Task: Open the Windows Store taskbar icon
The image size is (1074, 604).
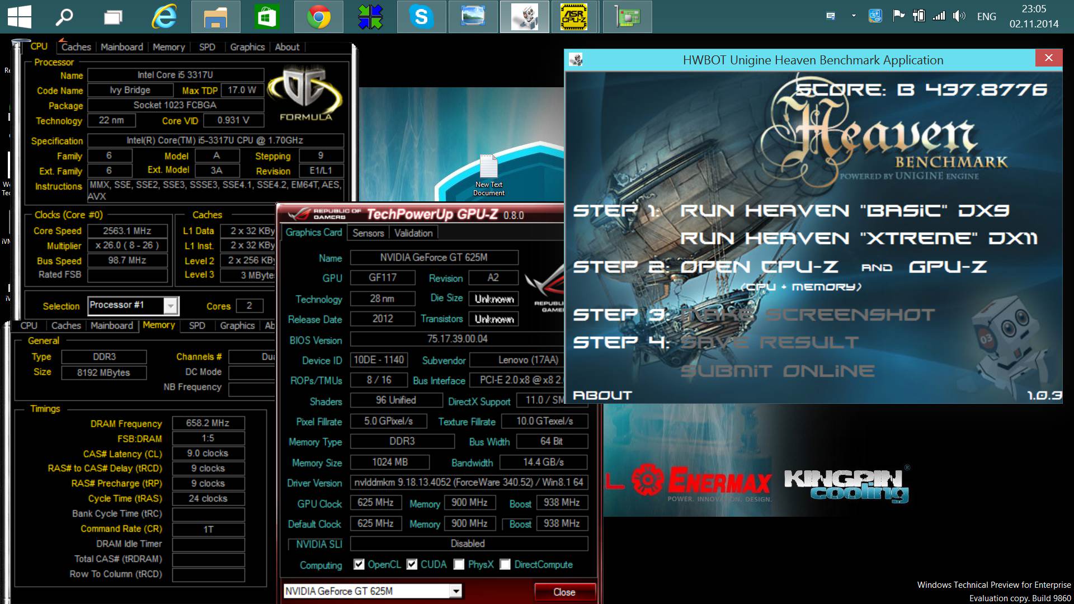Action: 267,17
